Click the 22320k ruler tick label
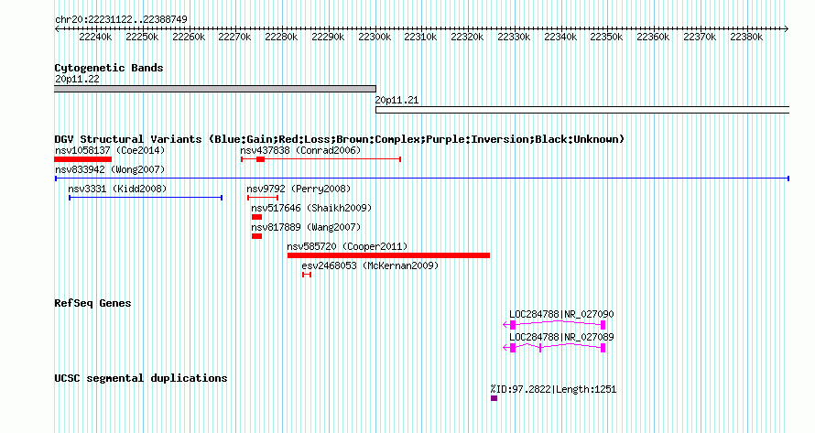815x433 pixels. (x=467, y=37)
